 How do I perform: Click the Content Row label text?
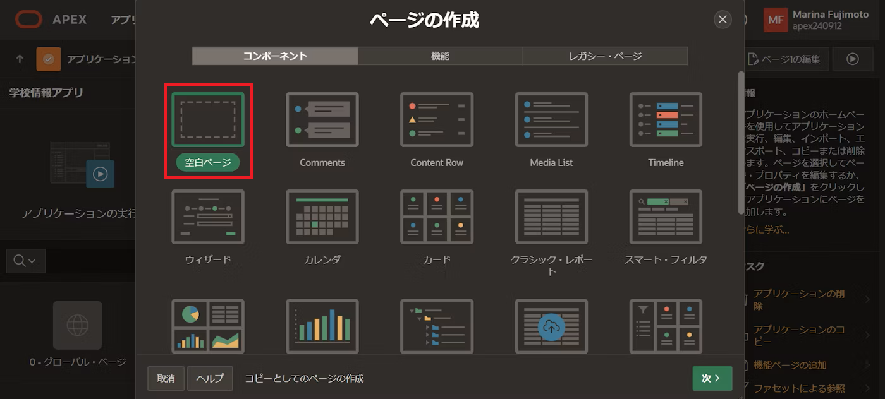(437, 162)
